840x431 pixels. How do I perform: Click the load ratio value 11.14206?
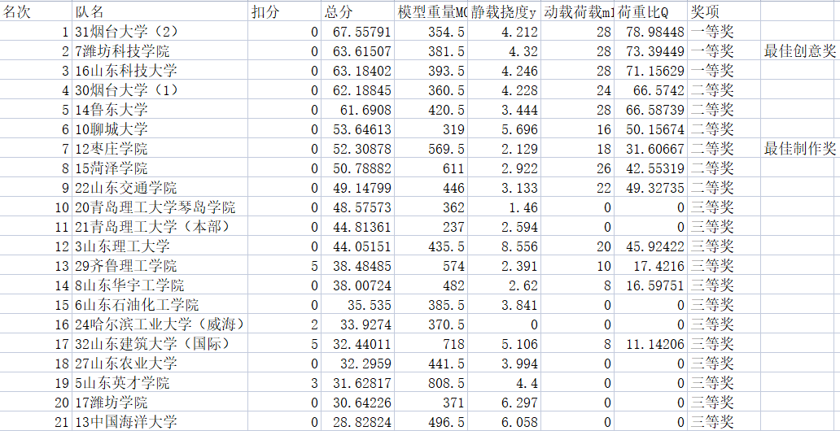click(655, 344)
